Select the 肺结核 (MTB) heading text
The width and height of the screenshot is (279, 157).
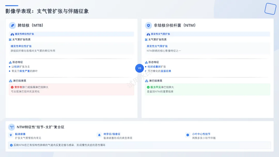[x=30, y=25]
